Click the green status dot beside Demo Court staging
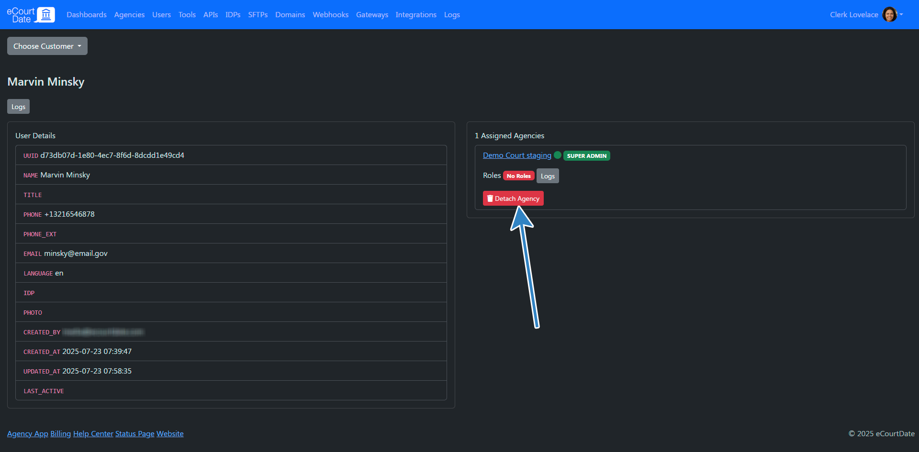 557,155
